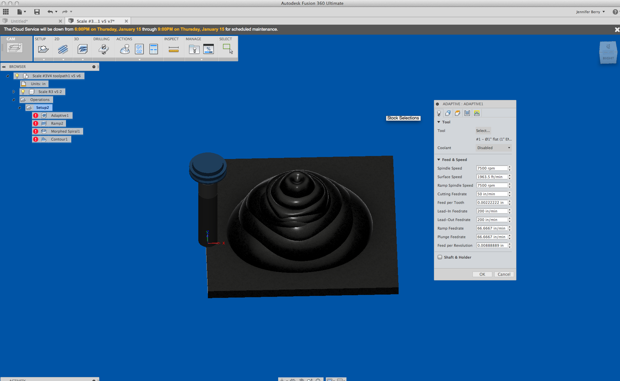This screenshot has width=620, height=381.
Task: Open the ACTIONS panel dropdown arrow
Action: coord(140,60)
